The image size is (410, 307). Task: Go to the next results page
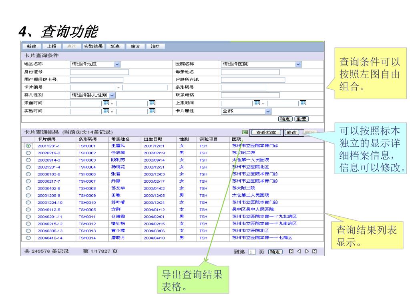[307, 251]
